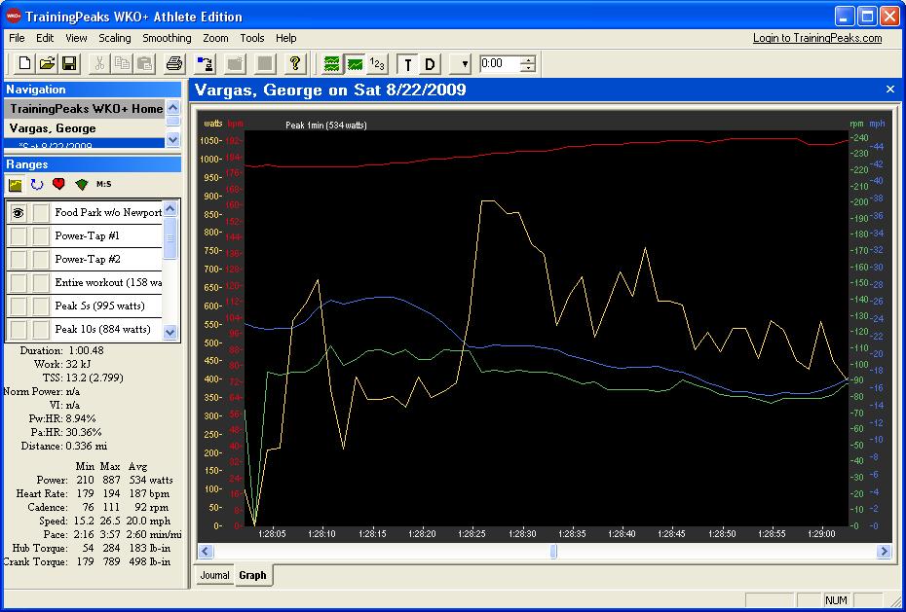Click the horizontal graph scrollbar thumb
Viewport: 906px width, 612px height.
click(553, 552)
